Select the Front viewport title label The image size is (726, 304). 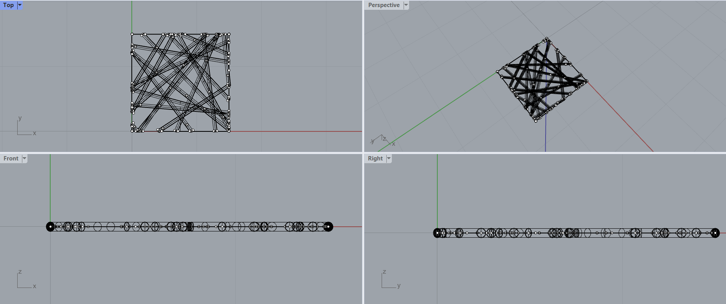pyautogui.click(x=11, y=158)
